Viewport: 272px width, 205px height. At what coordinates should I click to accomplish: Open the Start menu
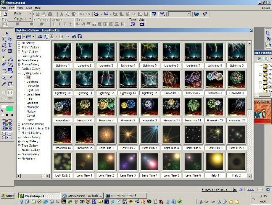click(7, 196)
